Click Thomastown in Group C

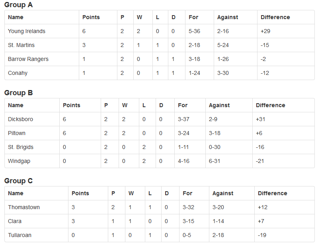click(24, 207)
